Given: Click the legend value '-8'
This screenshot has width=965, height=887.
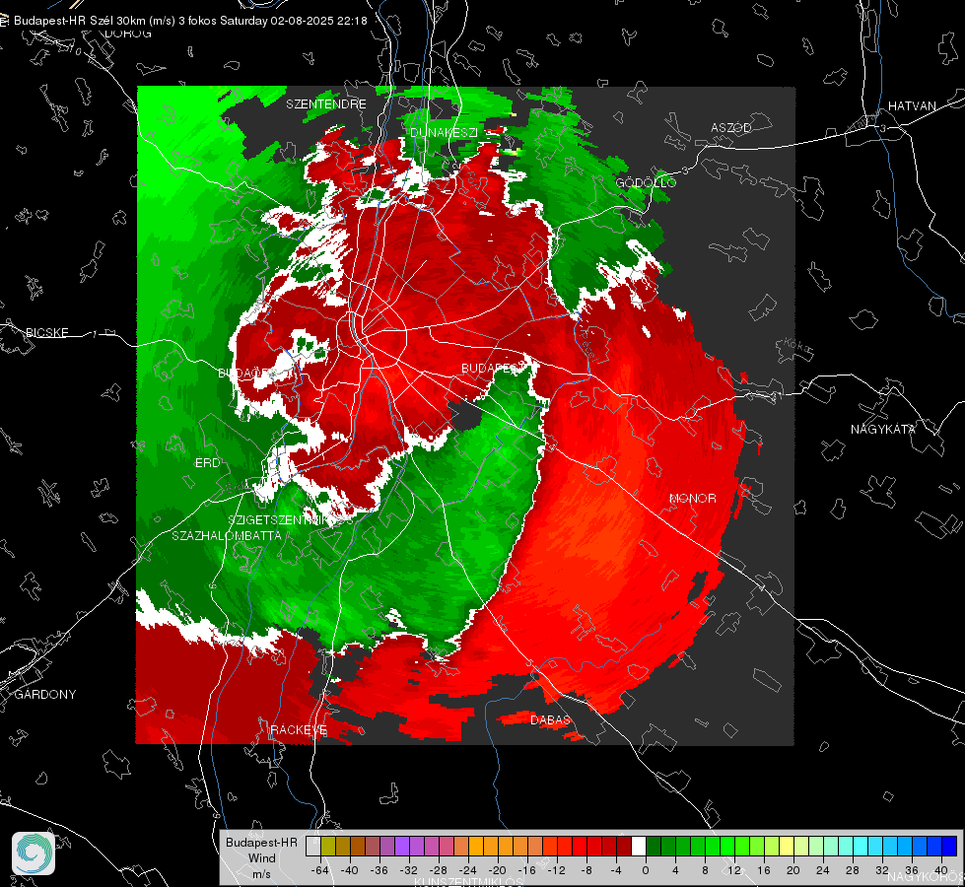Looking at the screenshot, I should point(587,870).
